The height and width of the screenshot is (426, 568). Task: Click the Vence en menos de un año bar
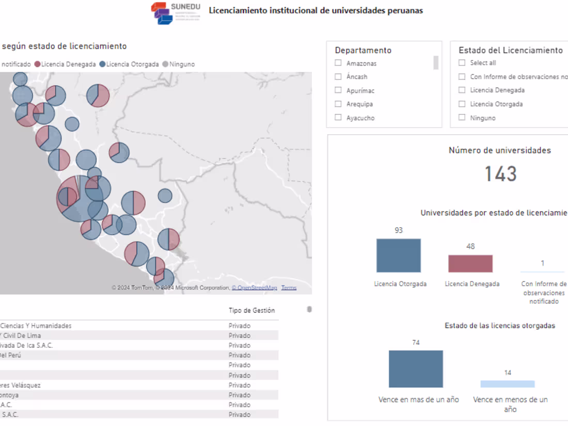(508, 383)
